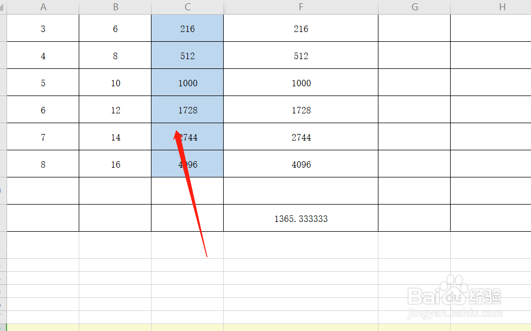Click empty column F cell below 4096
The image size is (531, 331).
click(x=301, y=191)
